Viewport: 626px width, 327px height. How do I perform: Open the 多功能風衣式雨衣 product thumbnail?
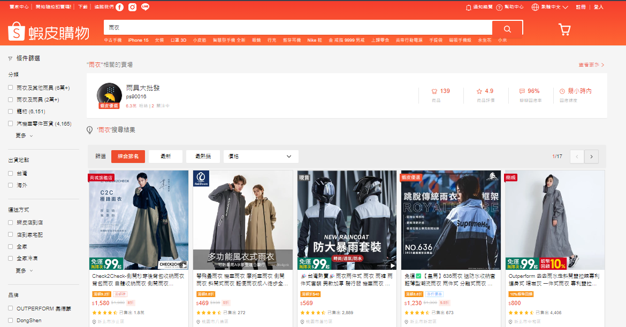[243, 220]
